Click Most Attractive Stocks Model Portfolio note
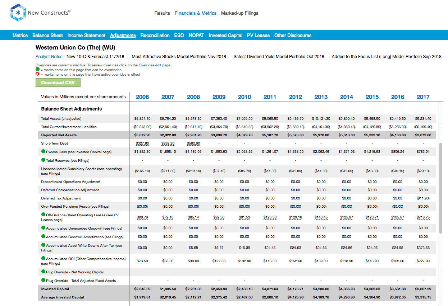The image size is (448, 306). click(x=179, y=57)
